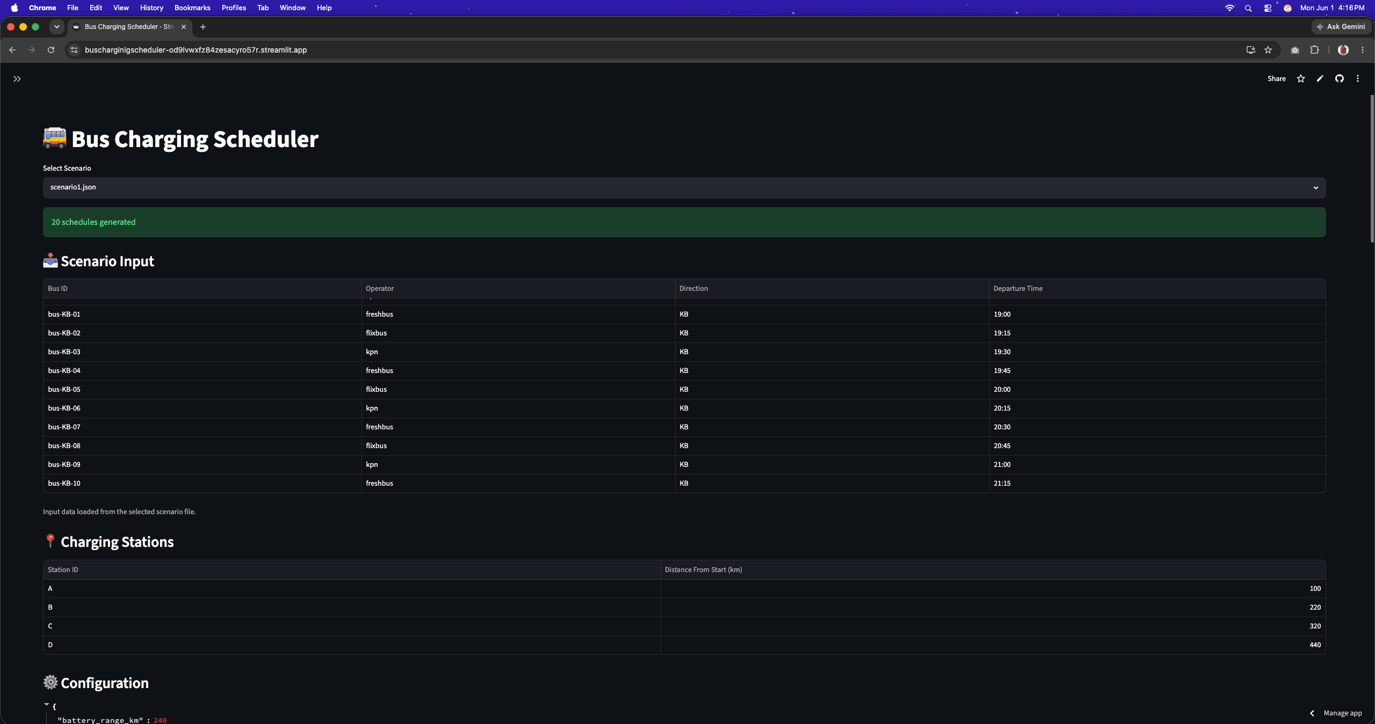1375x724 pixels.
Task: Click the Departure Time column header
Action: (1157, 288)
